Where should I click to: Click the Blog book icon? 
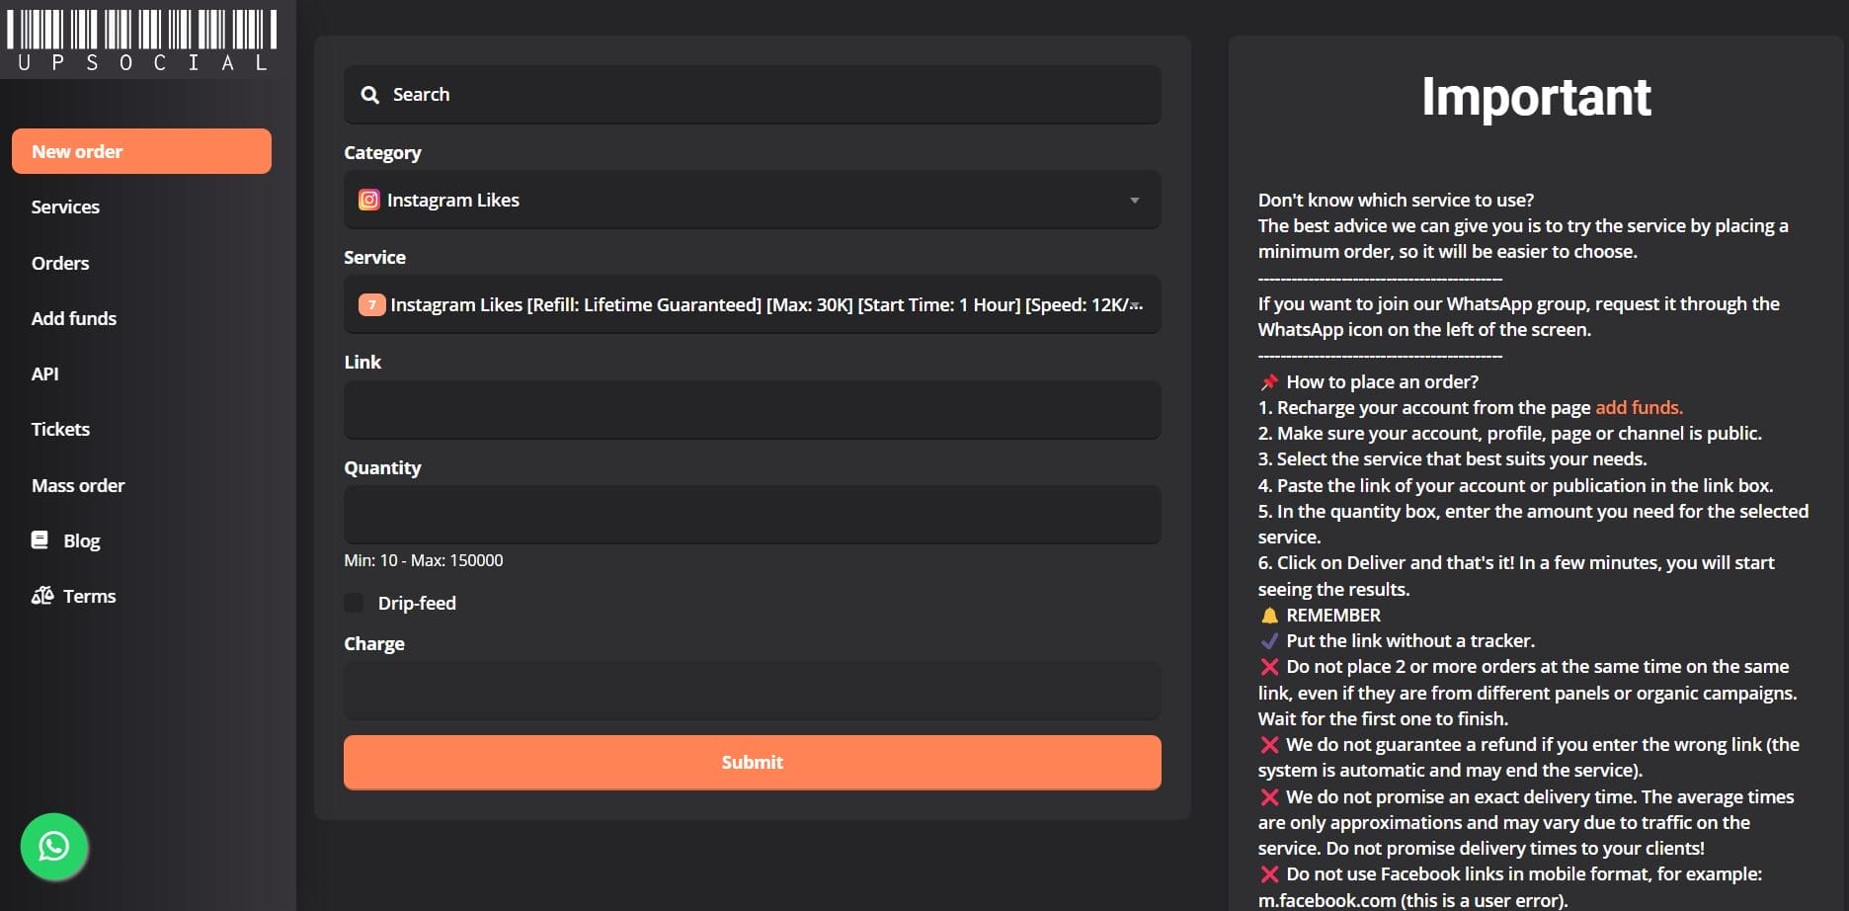coord(40,540)
